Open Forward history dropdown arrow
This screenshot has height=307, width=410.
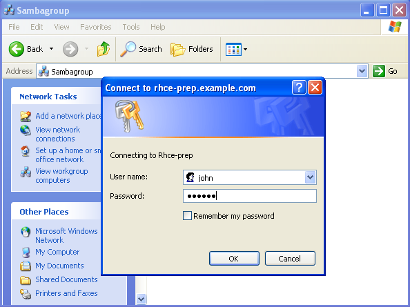pos(86,49)
